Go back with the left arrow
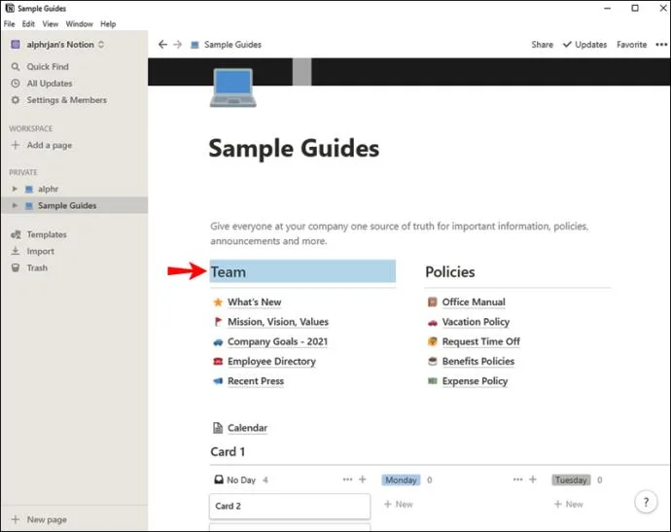 [162, 45]
